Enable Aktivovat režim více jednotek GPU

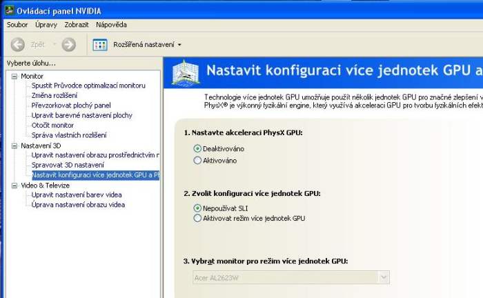(x=197, y=218)
